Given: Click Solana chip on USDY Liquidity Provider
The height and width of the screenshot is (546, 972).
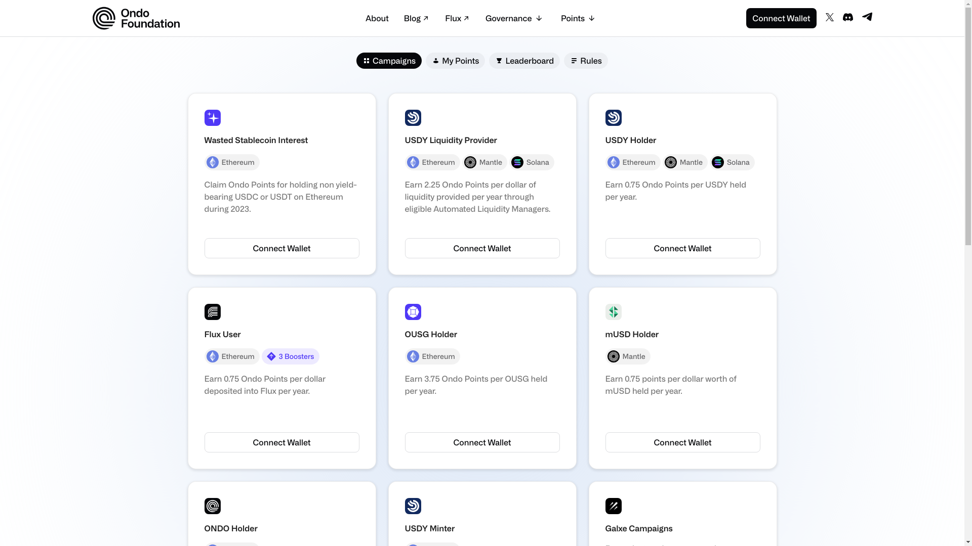Looking at the screenshot, I should 532,162.
